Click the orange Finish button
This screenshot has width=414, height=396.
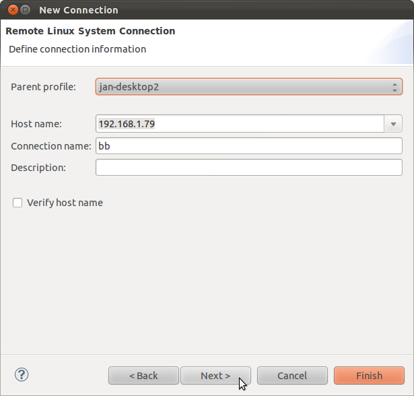[369, 375]
